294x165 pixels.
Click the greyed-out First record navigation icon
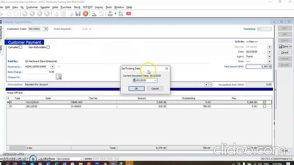(x=25, y=14)
